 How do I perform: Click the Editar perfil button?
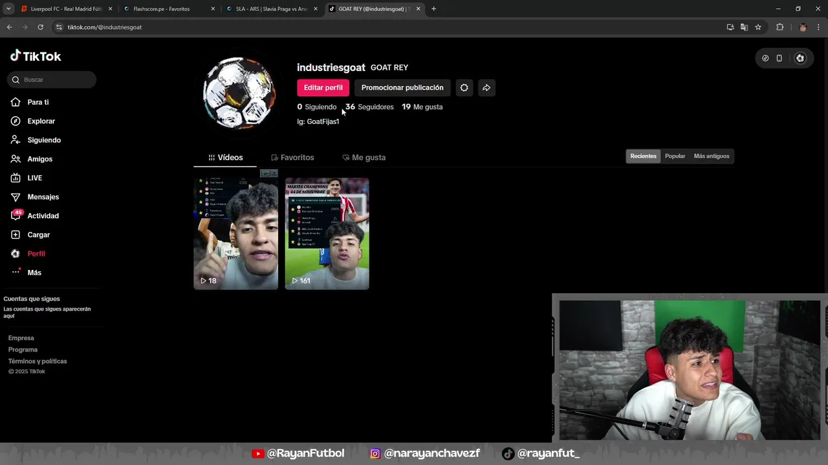point(323,88)
